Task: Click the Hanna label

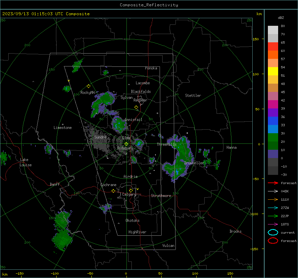Action: pos(231,147)
